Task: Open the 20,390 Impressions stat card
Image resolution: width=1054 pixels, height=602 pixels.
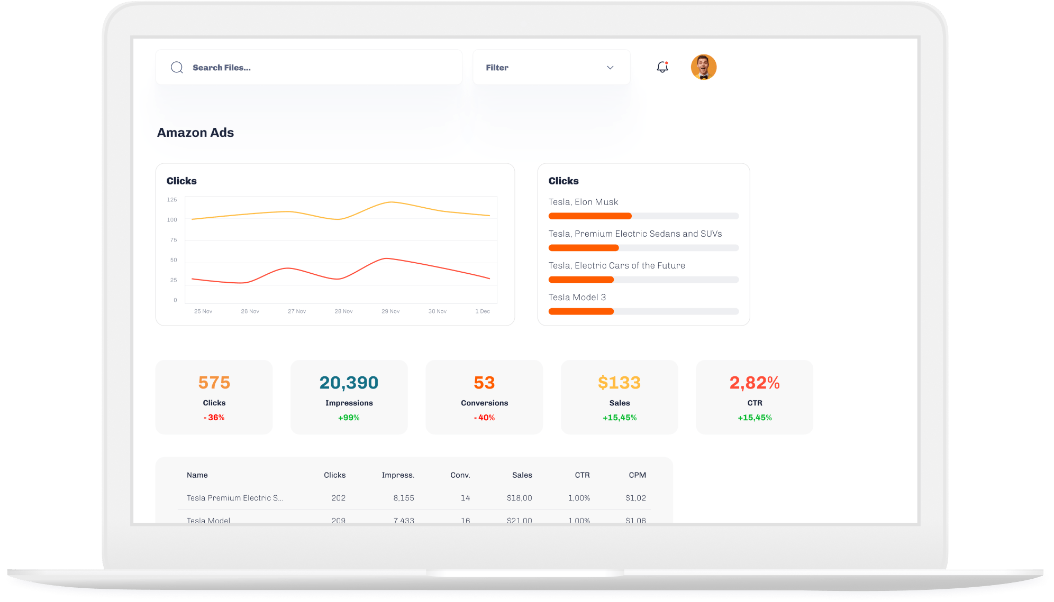Action: (349, 397)
